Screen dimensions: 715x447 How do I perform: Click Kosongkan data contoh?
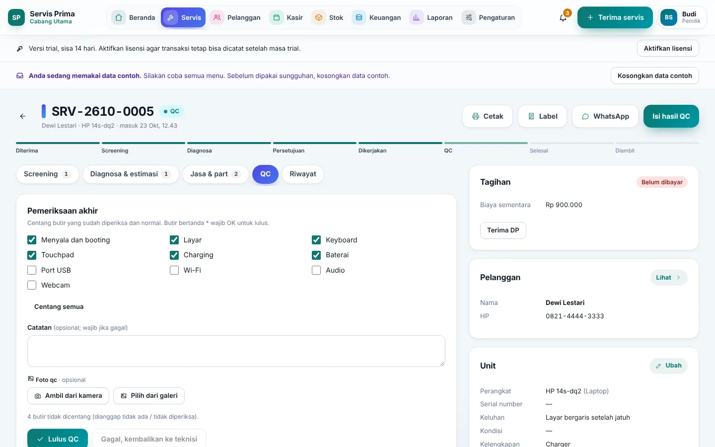[654, 75]
